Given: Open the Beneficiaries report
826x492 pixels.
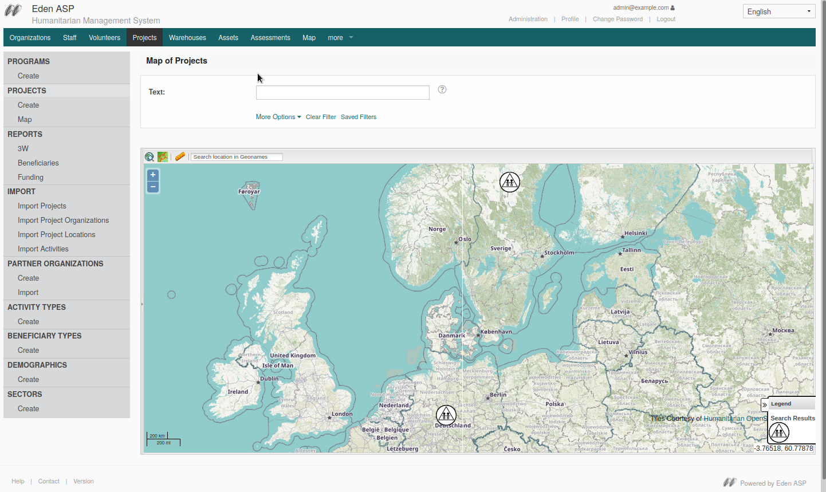Looking at the screenshot, I should (x=38, y=163).
